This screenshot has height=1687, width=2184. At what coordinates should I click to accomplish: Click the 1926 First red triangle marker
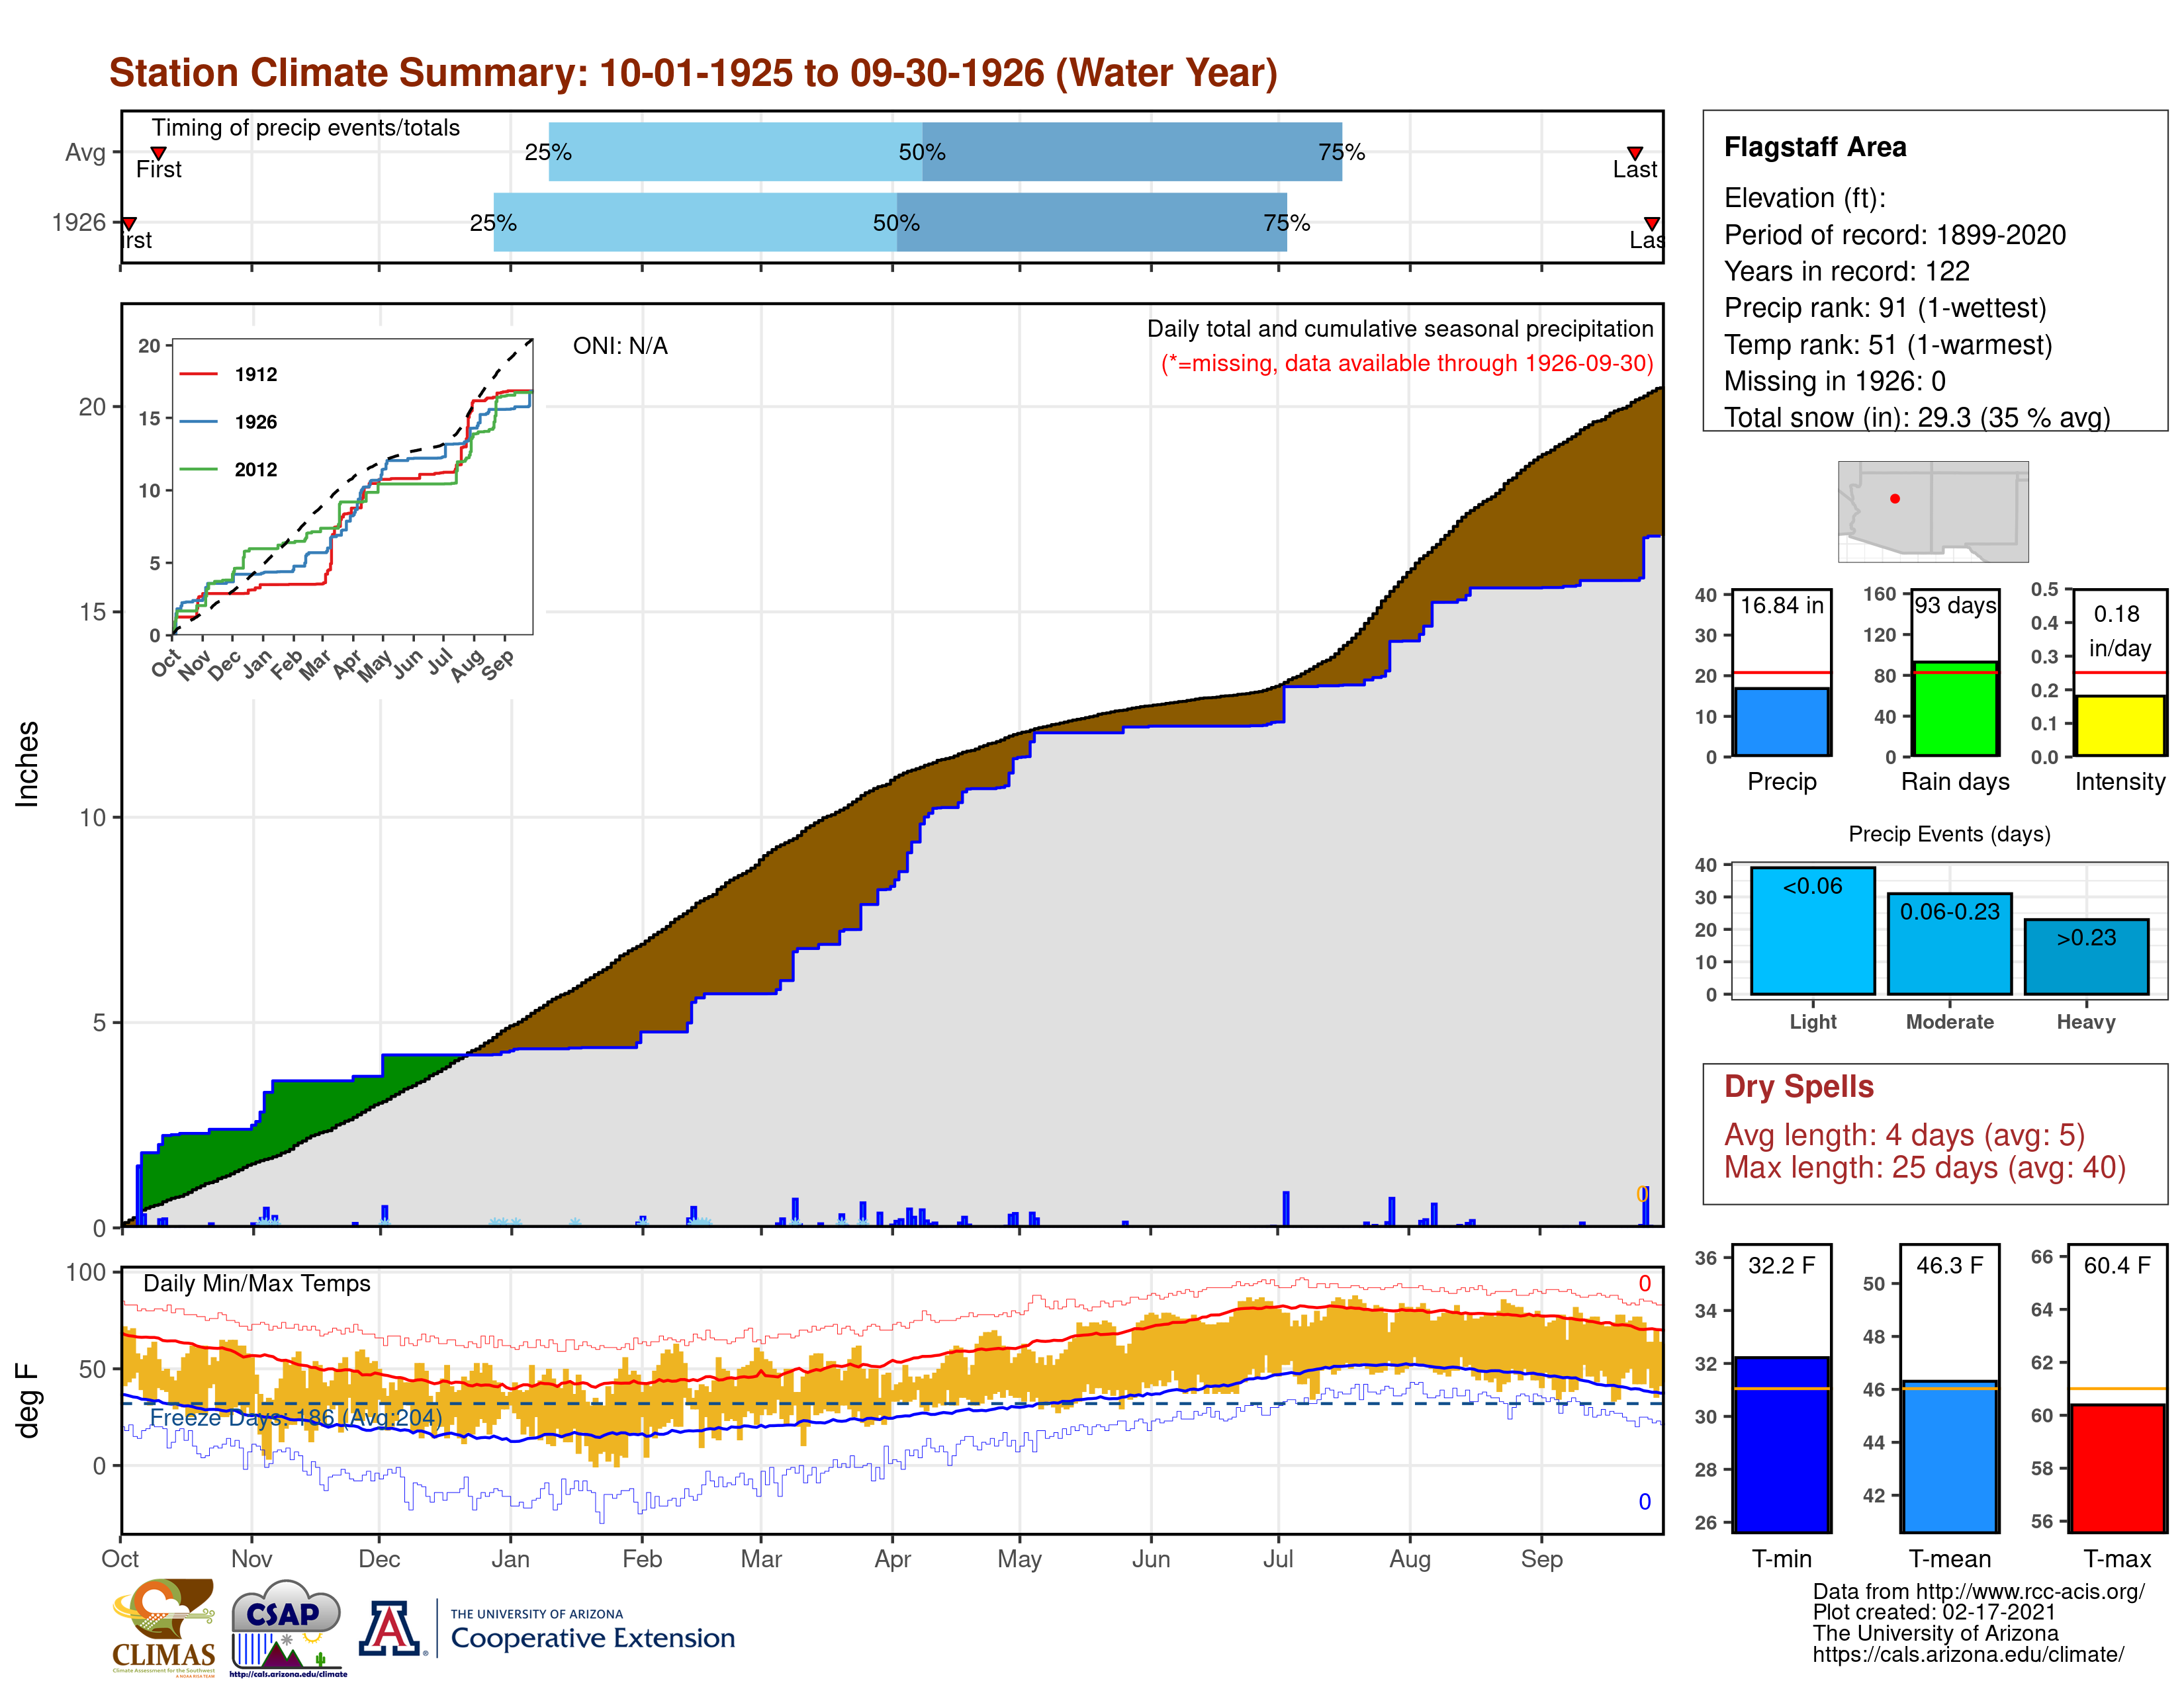(129, 224)
